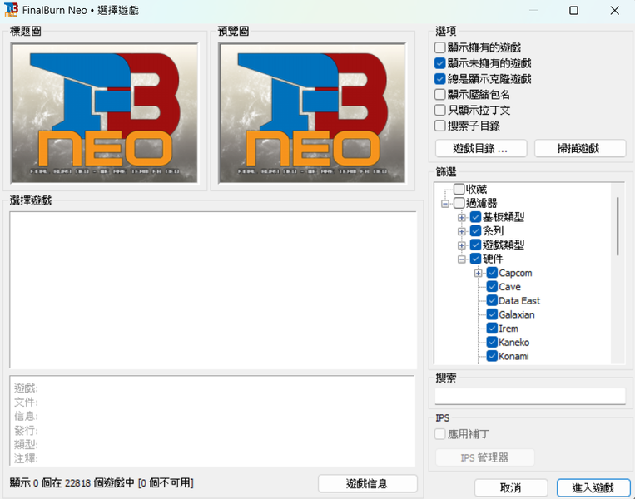Select the 硬件 tree label

point(493,259)
